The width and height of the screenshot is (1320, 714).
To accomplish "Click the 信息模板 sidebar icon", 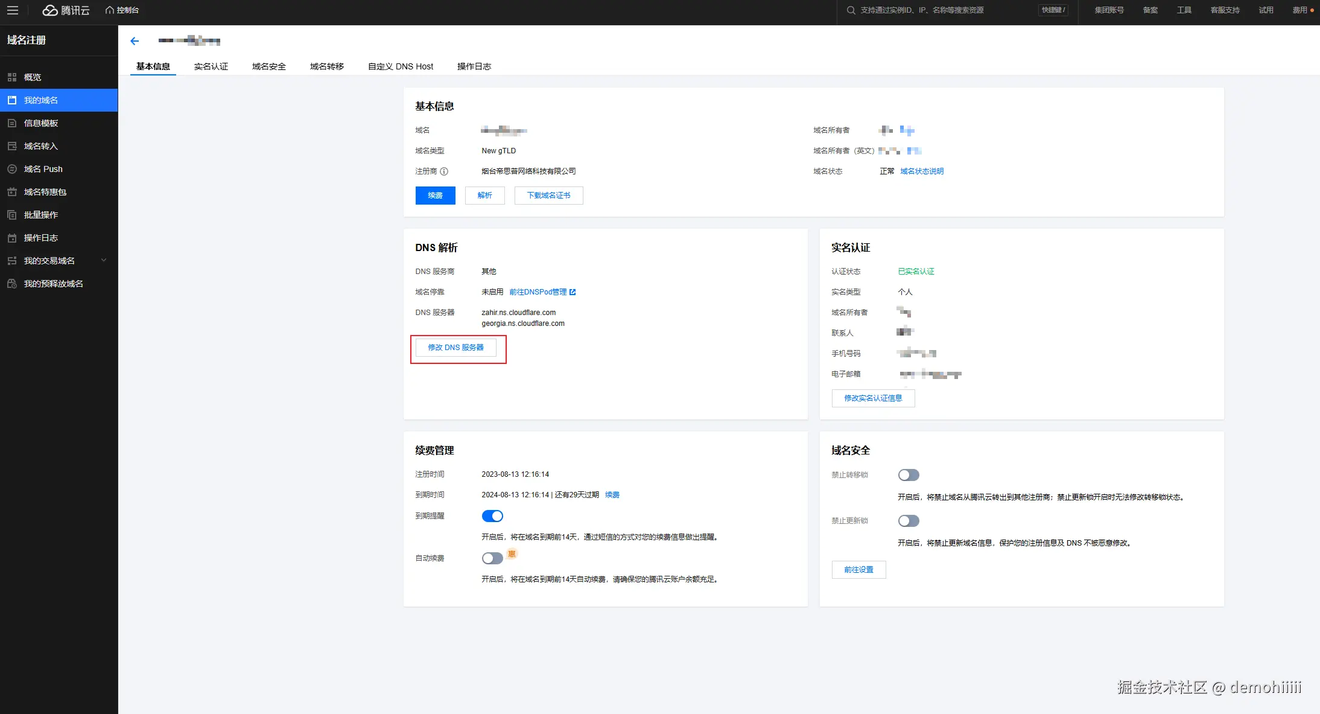I will click(x=12, y=123).
